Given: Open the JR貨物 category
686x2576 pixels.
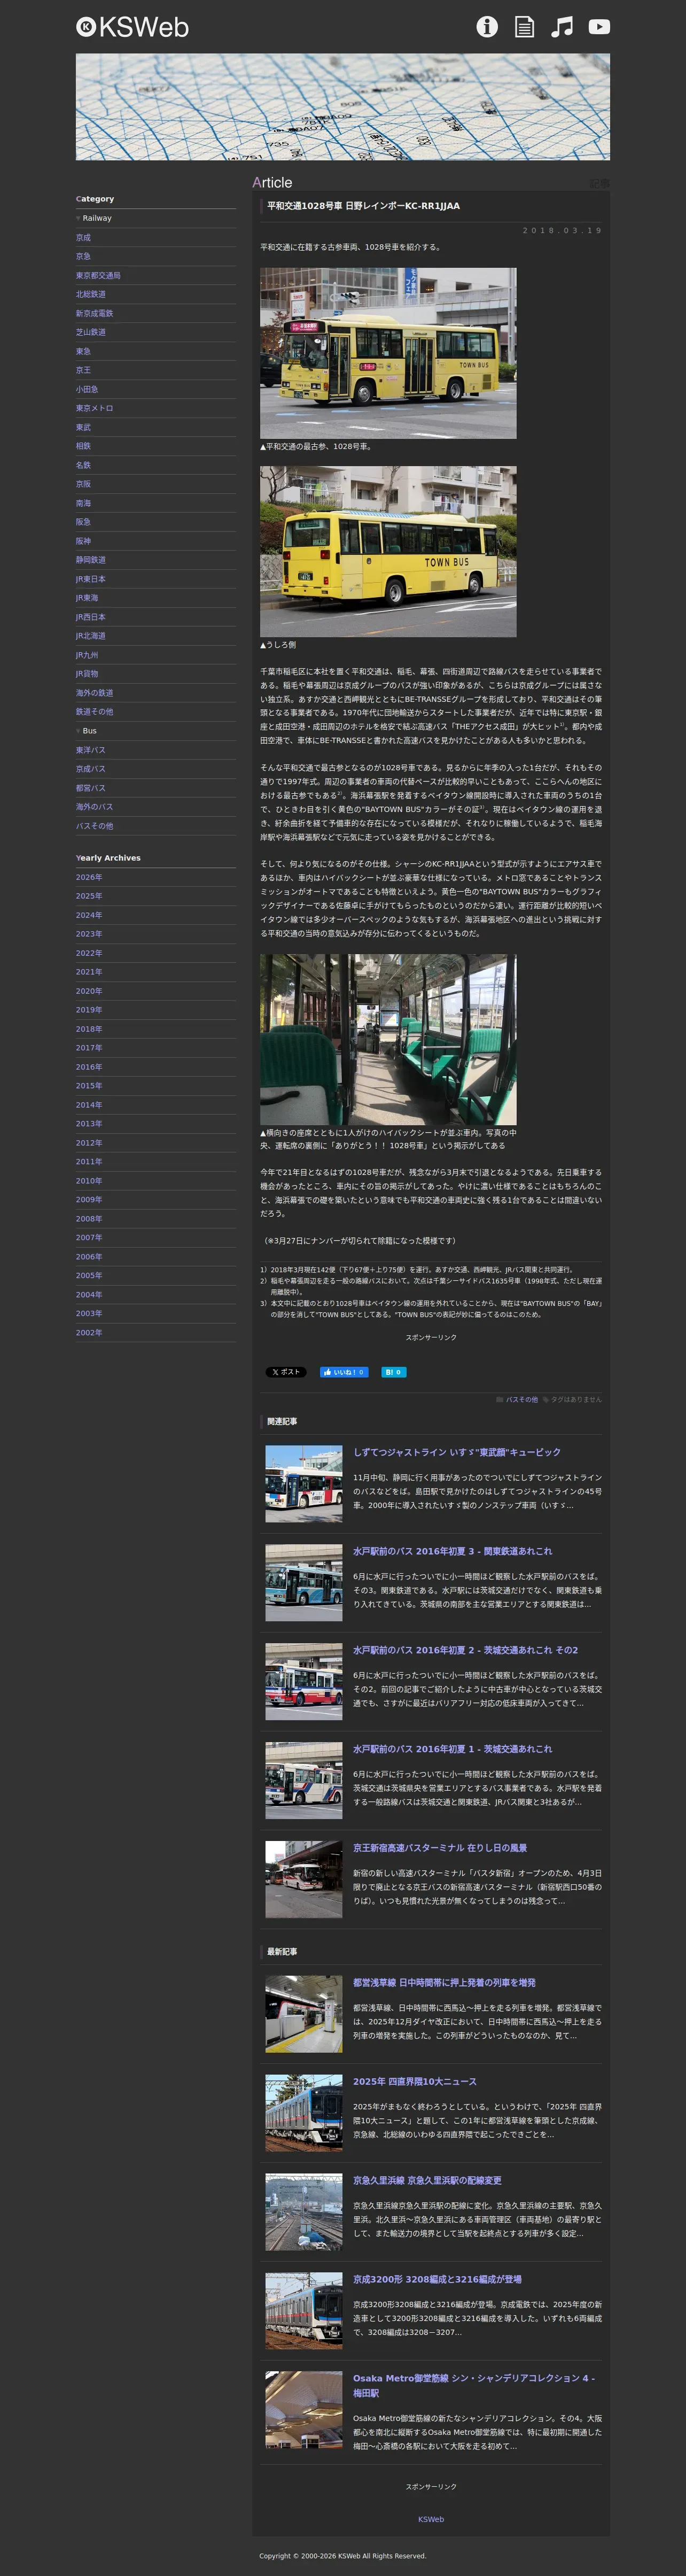Looking at the screenshot, I should click(87, 674).
